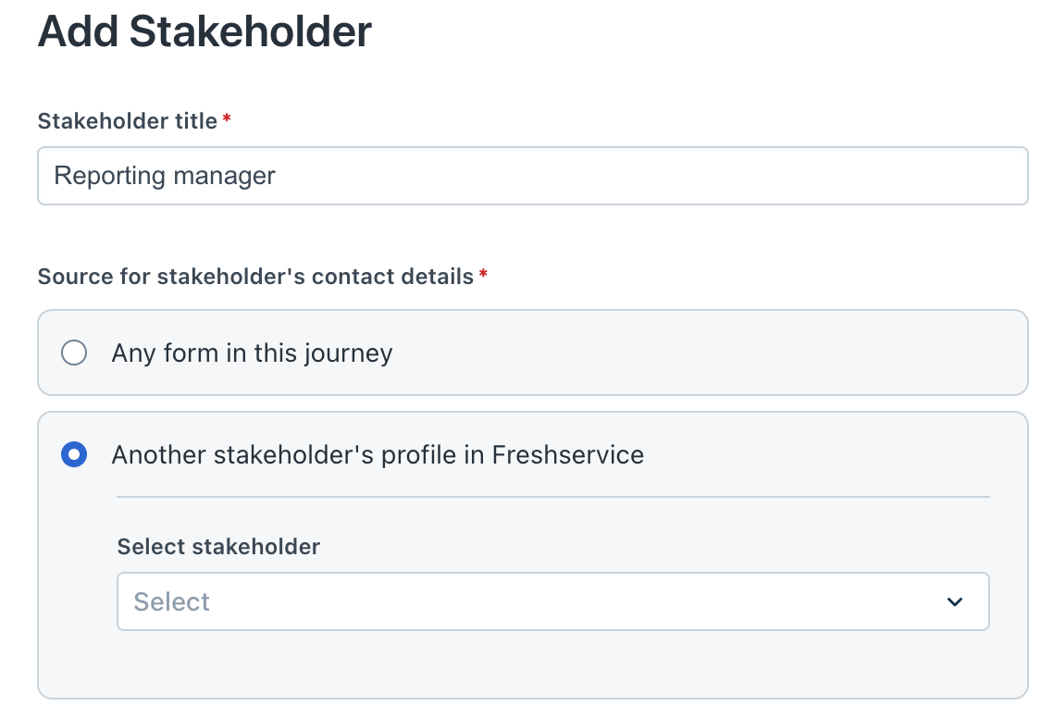Viewport: 1053px width, 718px height.
Task: Click empty space below the Select stakeholder dropdown
Action: click(x=552, y=664)
